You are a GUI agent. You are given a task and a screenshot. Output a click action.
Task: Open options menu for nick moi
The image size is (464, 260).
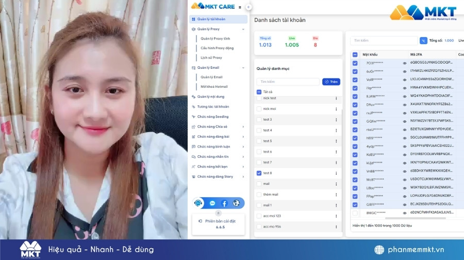click(x=336, y=109)
